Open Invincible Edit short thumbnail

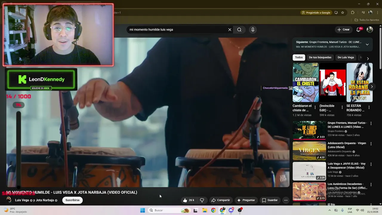click(332, 82)
